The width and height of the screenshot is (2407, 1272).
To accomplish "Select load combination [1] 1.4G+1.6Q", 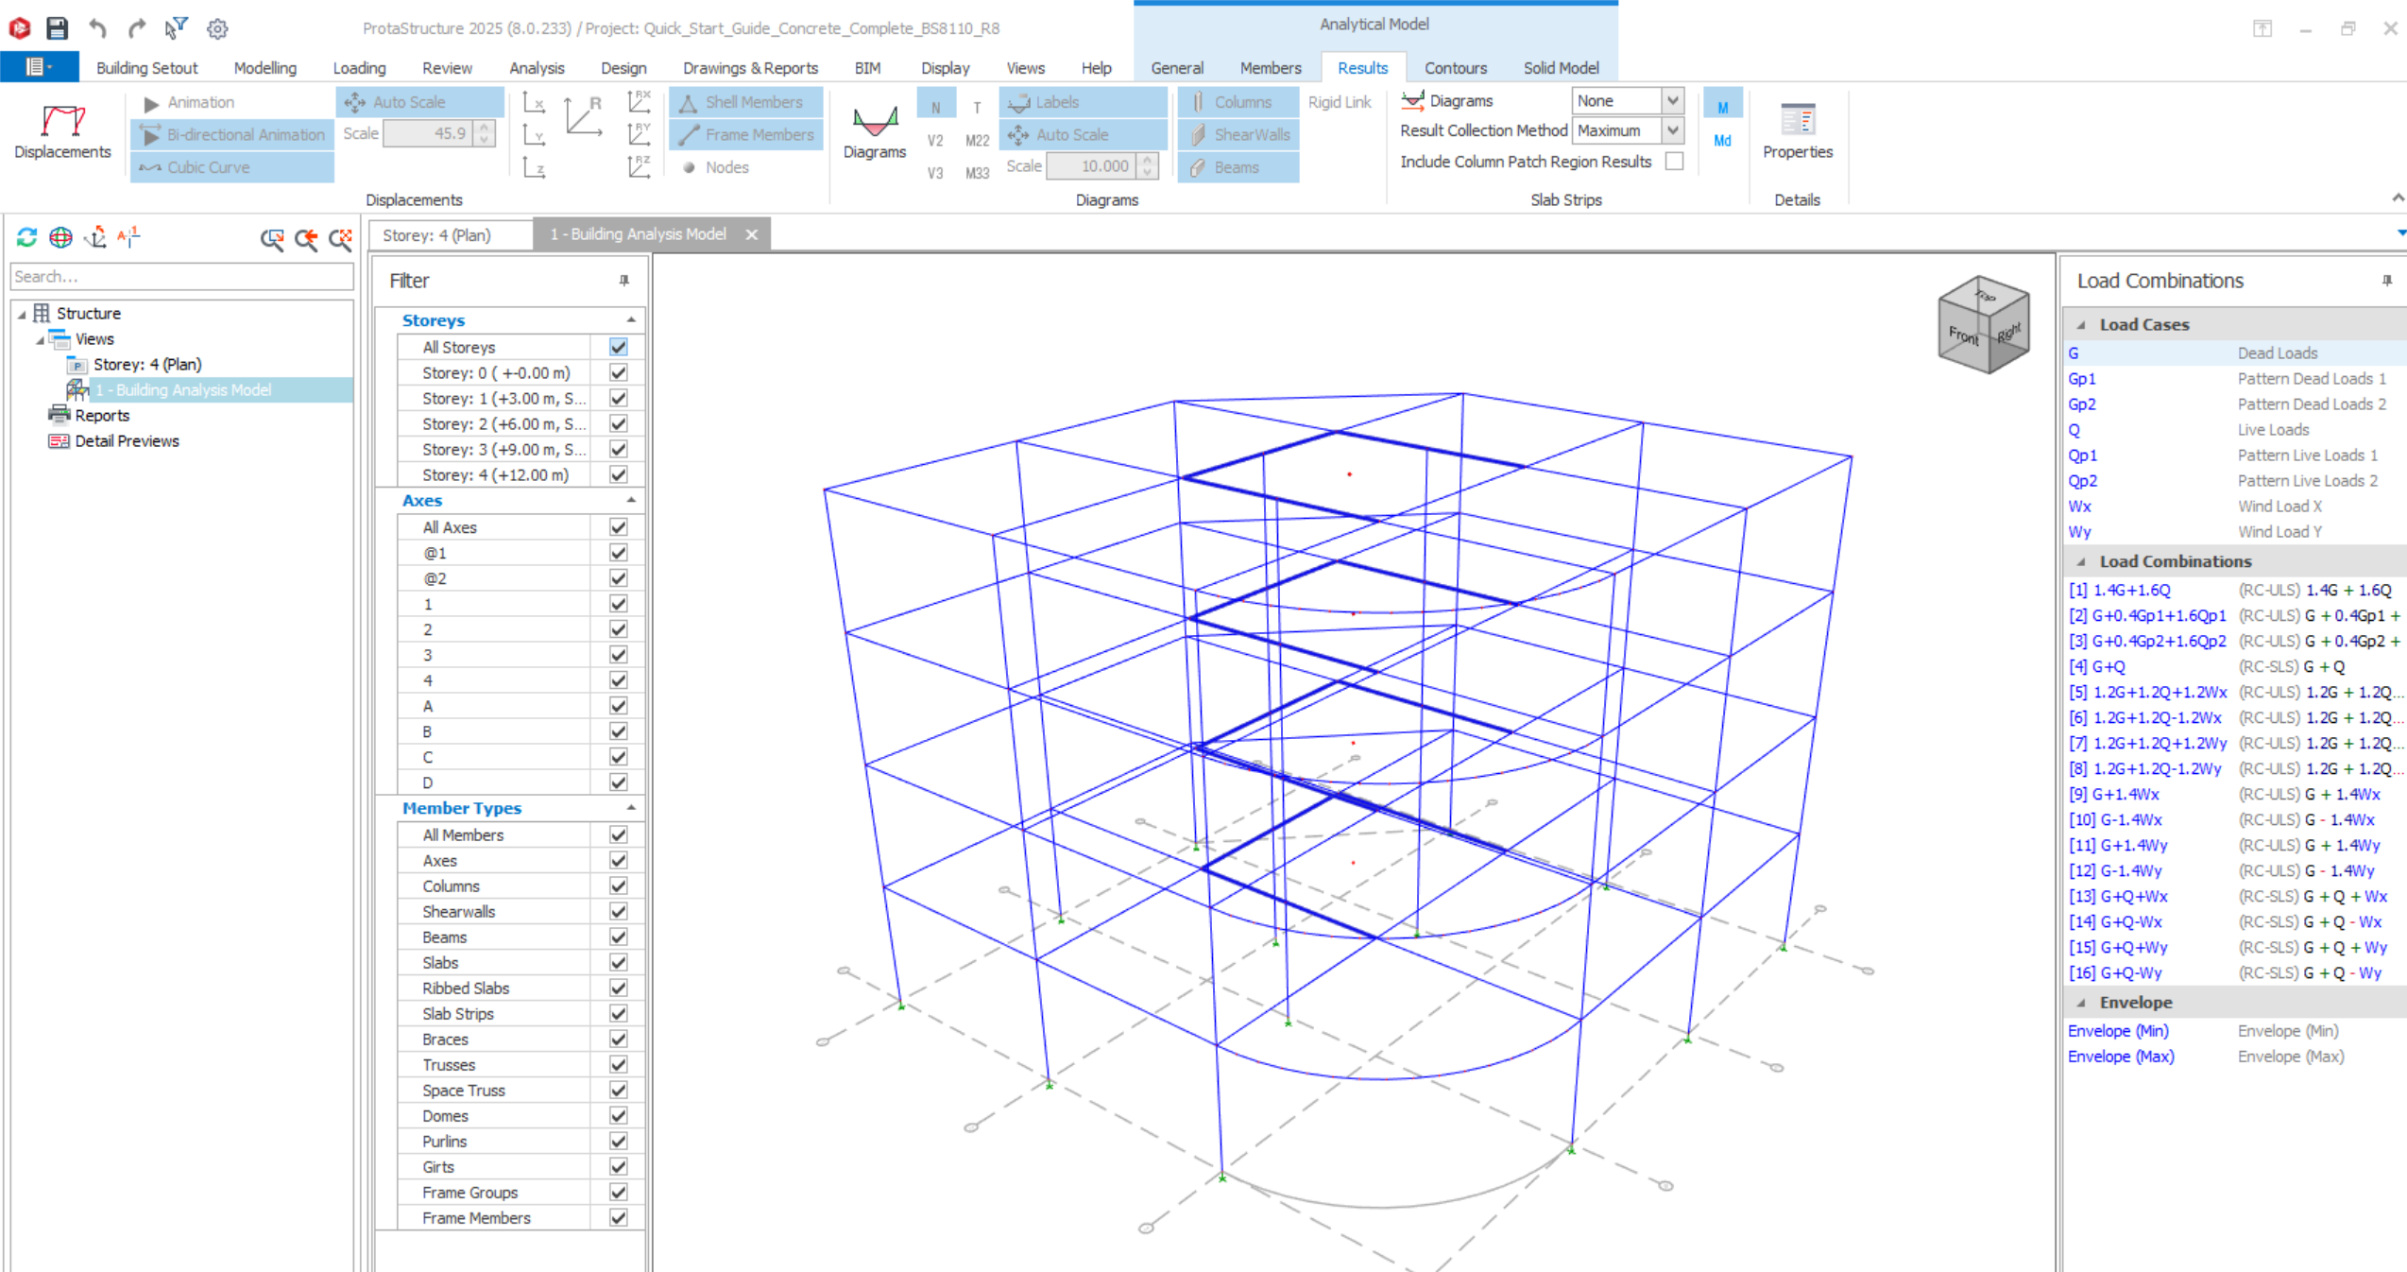I will click(2120, 591).
